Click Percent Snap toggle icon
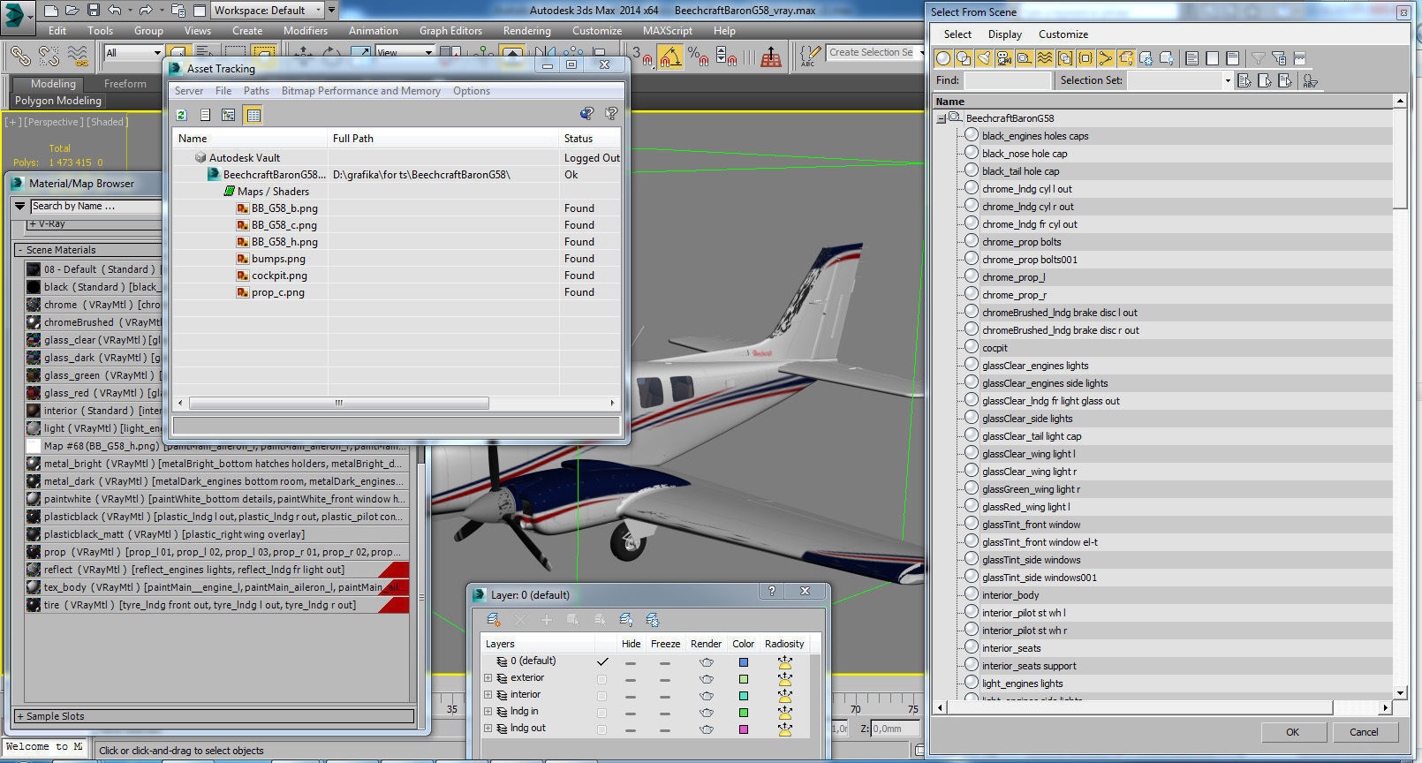1422x763 pixels. pyautogui.click(x=698, y=57)
